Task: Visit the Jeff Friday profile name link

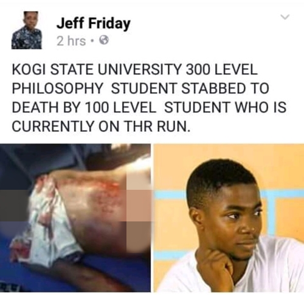Action: [93, 24]
